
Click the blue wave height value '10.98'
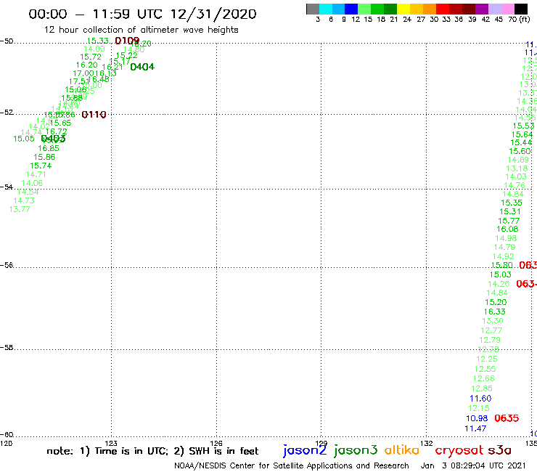click(x=477, y=418)
